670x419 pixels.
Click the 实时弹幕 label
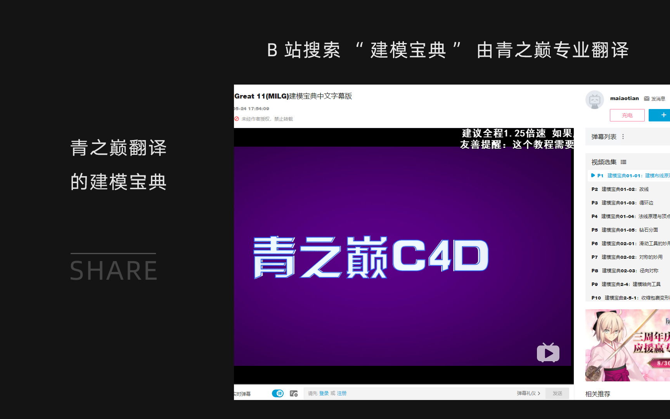(x=242, y=394)
